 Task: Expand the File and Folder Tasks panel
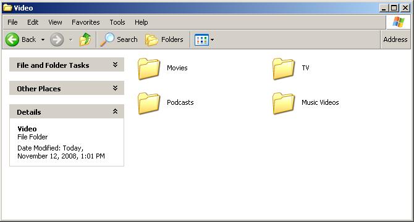115,65
